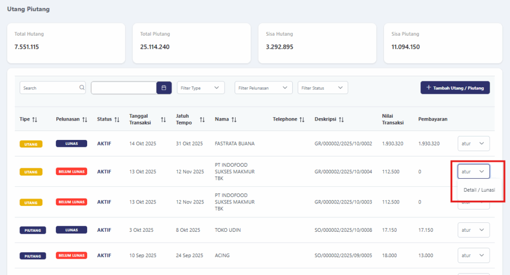Click Tambah Utang / Piutang button
The image size is (510, 275).
pyautogui.click(x=455, y=88)
